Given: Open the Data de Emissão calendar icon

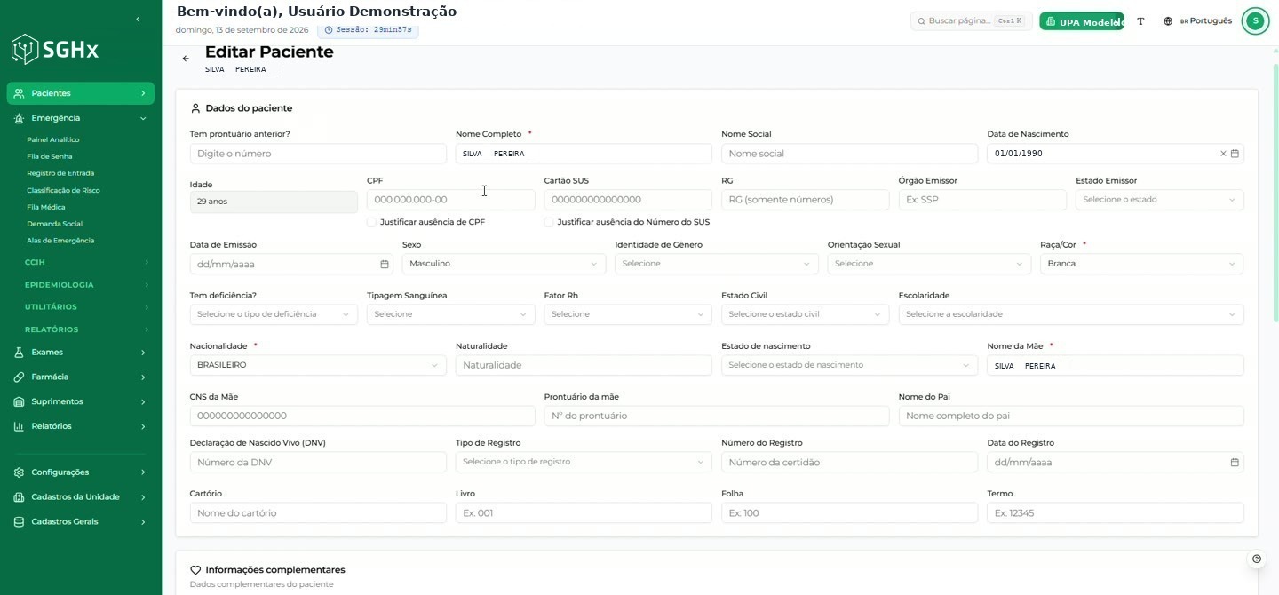Looking at the screenshot, I should 385,264.
